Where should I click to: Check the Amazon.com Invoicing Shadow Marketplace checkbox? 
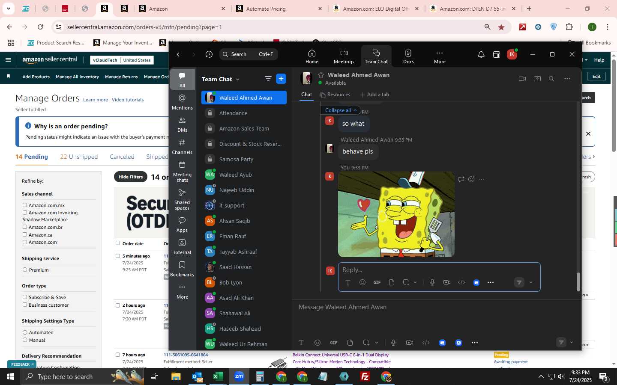(x=25, y=213)
